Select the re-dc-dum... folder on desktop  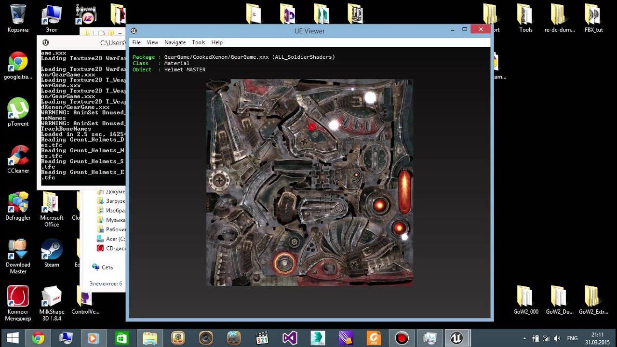pyautogui.click(x=560, y=18)
